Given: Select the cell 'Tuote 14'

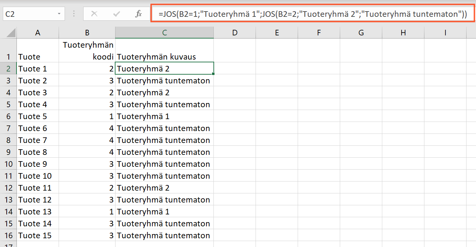Looking at the screenshot, I should click(38, 224).
